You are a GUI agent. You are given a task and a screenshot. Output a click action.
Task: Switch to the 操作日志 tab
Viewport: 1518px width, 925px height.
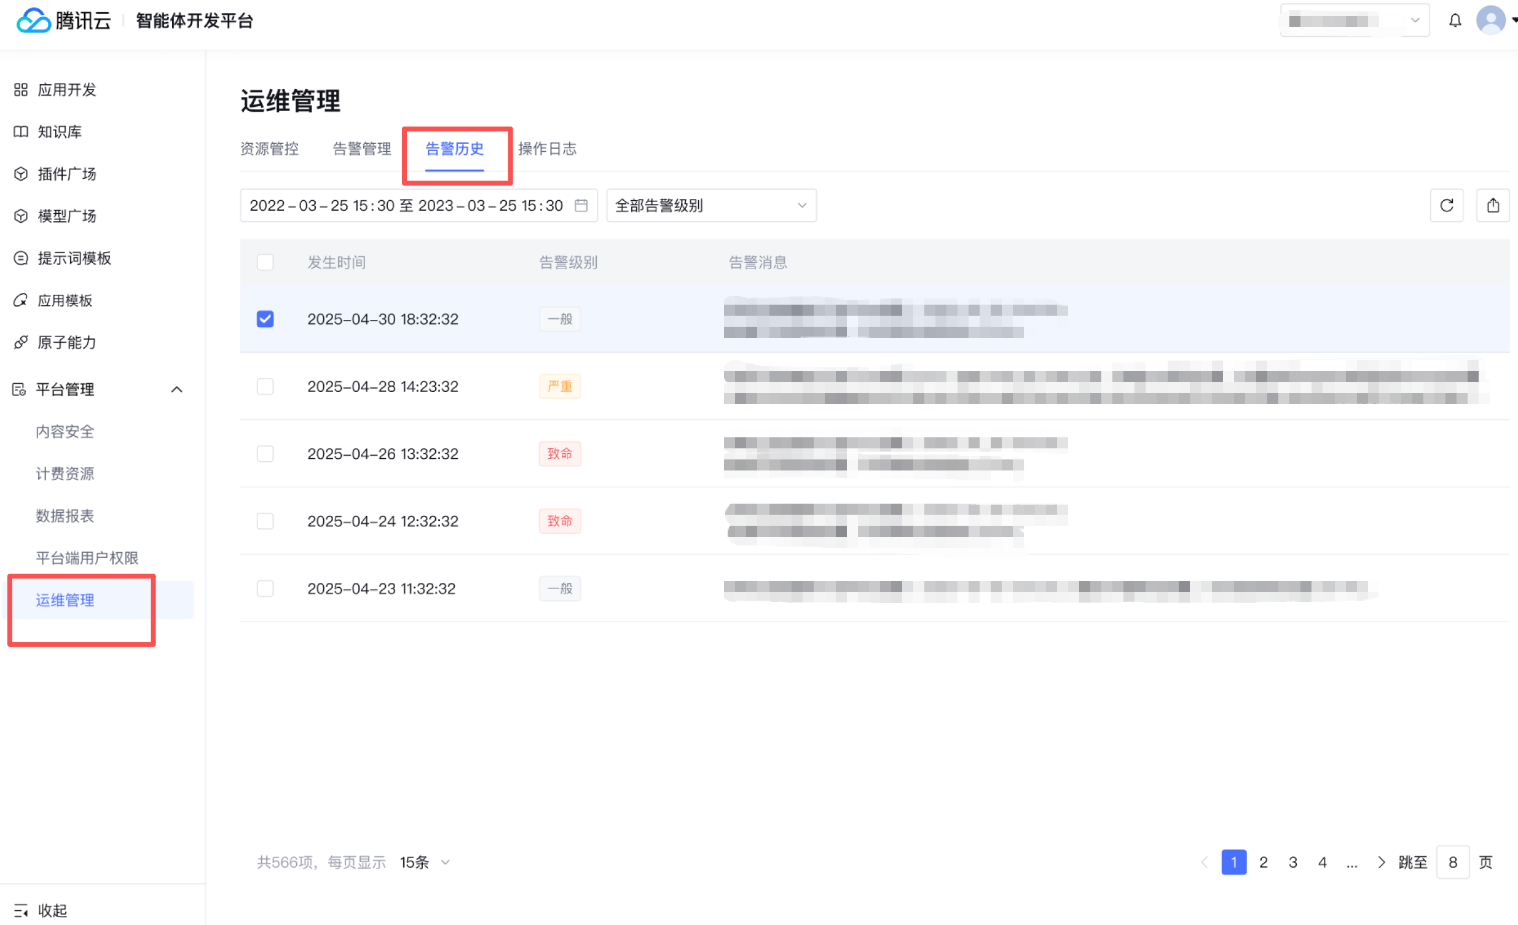point(547,149)
